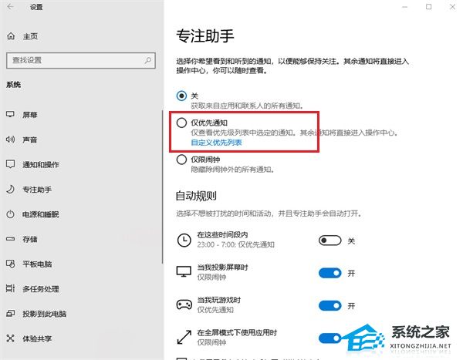Click the fullscreen arrow icon beside 在全屏模式下使用应用时

tap(184, 338)
